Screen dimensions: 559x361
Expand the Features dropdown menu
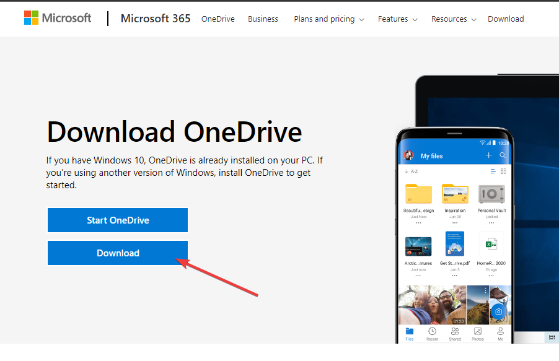(397, 19)
